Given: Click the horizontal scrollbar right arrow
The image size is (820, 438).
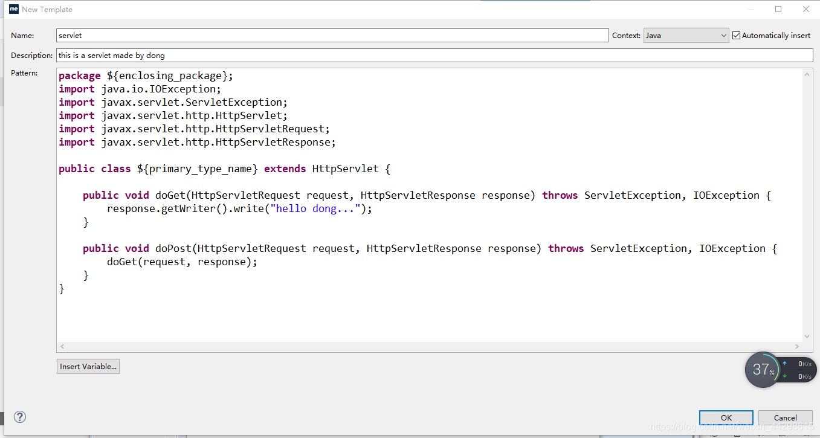Looking at the screenshot, I should 797,347.
